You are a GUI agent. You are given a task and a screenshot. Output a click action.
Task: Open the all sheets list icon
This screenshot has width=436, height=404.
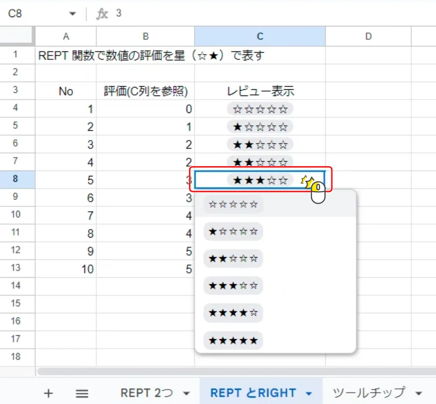(x=82, y=393)
